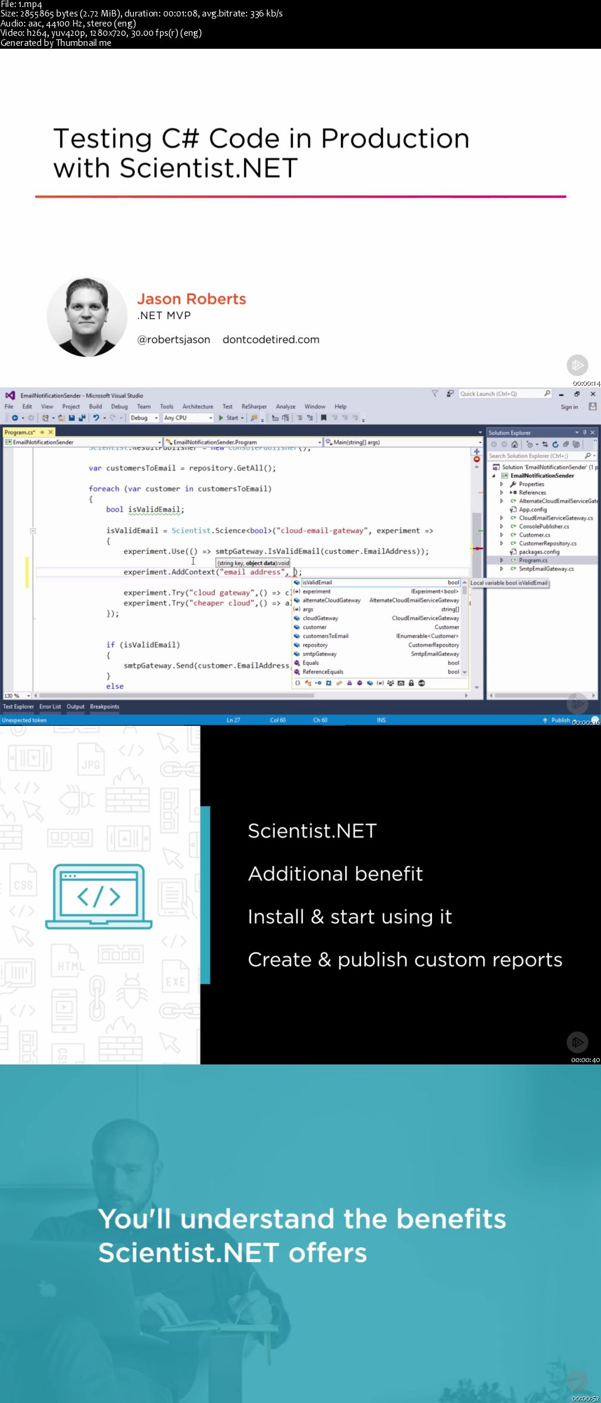Switch to the Test Explorer tab

point(18,707)
